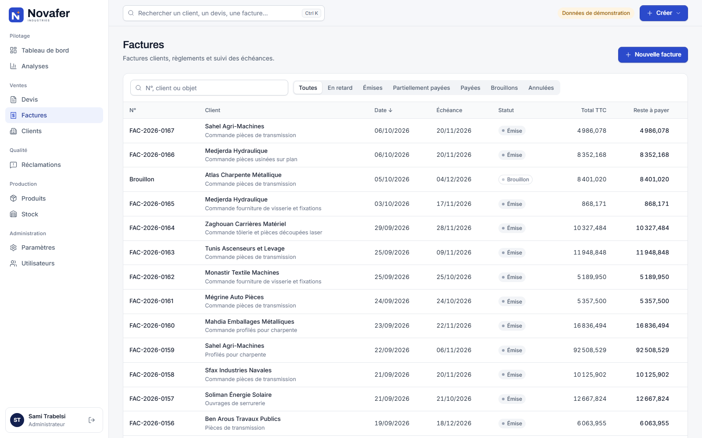This screenshot has height=438, width=702.
Task: Click the Novafer logo icon
Action: click(16, 15)
